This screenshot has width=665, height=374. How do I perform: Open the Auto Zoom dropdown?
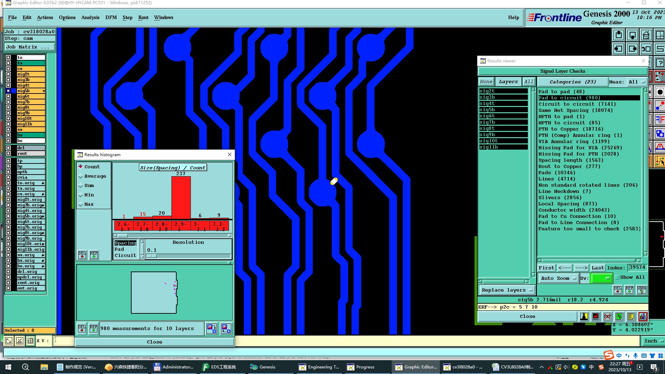pyautogui.click(x=558, y=278)
